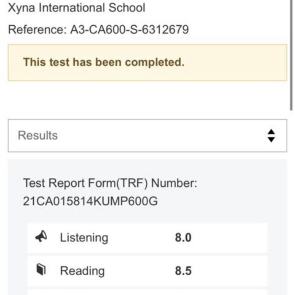Click the Listening 8.0 score value
Screen dimensions: 295x295
(183, 237)
